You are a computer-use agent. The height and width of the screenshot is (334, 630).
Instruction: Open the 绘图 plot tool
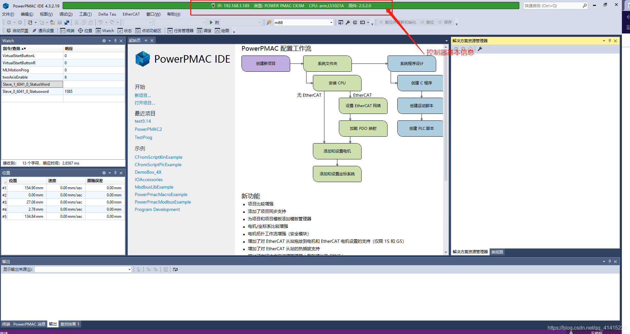tap(222, 31)
